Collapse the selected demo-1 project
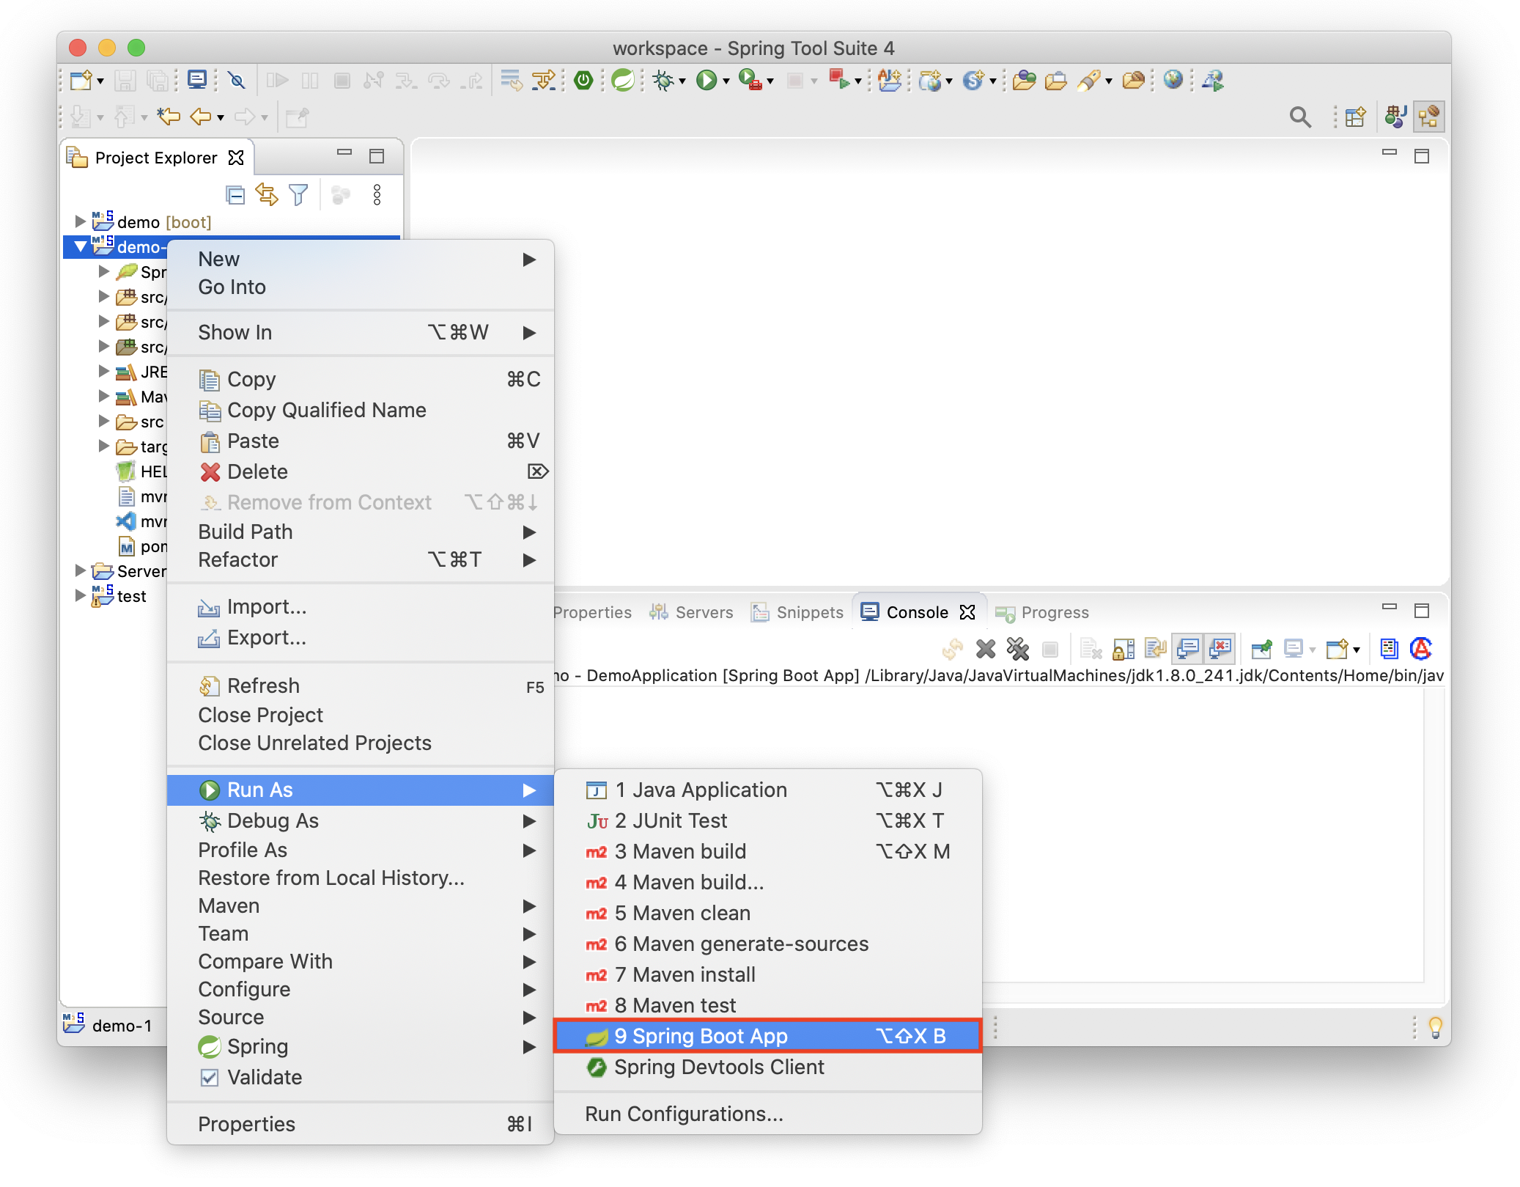The height and width of the screenshot is (1187, 1520). (81, 246)
